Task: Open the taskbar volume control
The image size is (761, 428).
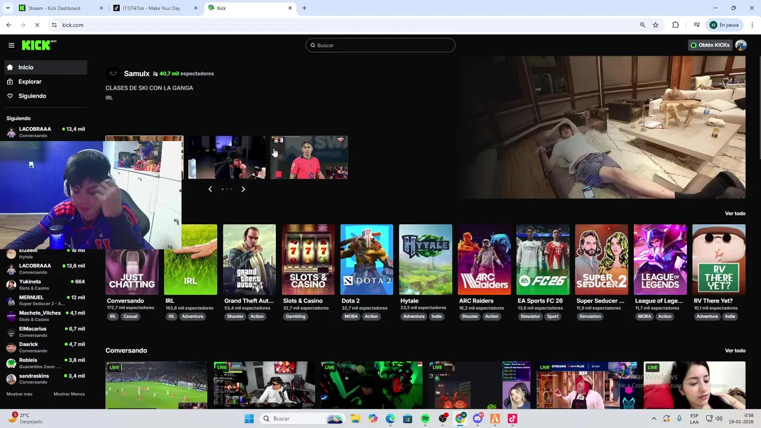Action: [718, 418]
